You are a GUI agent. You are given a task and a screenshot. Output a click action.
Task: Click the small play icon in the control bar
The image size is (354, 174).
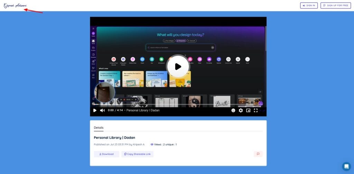coord(95,110)
